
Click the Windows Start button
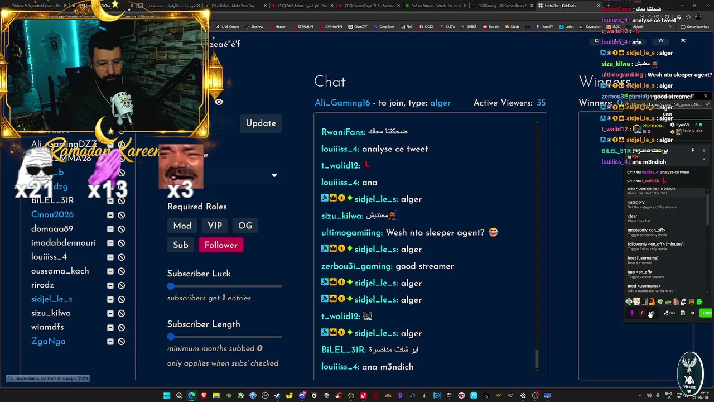167,395
